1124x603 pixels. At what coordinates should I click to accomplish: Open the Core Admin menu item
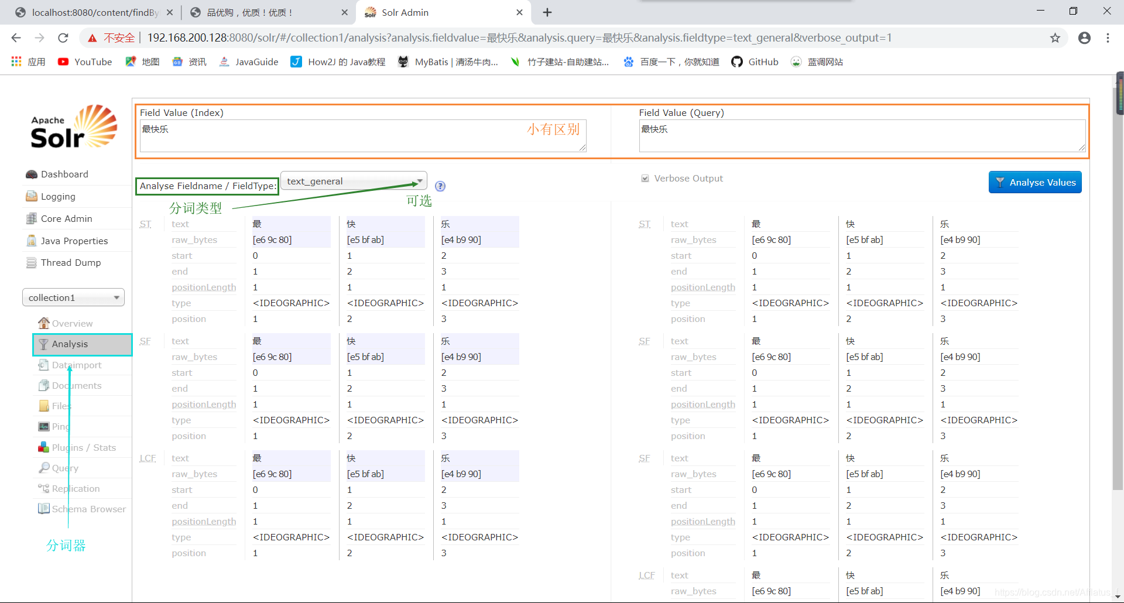pyautogui.click(x=67, y=218)
